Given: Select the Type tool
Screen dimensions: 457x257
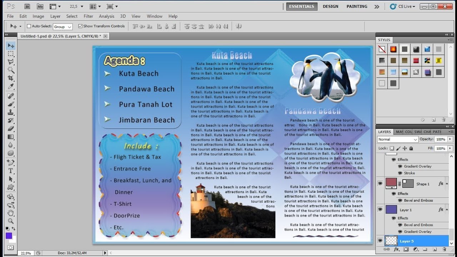Looking at the screenshot, I should click(11, 171).
